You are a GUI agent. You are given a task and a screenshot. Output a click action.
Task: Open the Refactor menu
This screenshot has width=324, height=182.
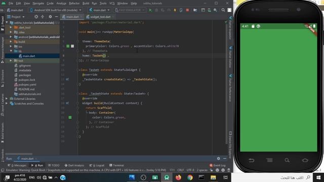click(74, 3)
